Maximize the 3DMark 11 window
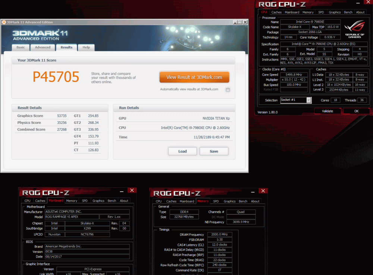 pyautogui.click(x=240, y=22)
